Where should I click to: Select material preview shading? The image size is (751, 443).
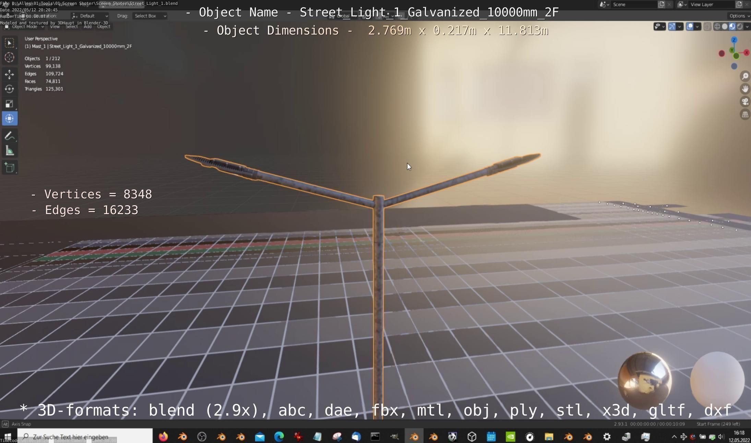(x=732, y=27)
